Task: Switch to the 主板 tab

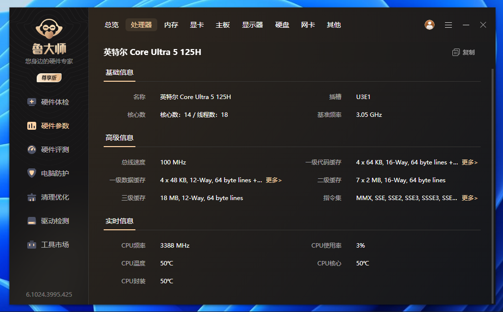Action: click(223, 25)
